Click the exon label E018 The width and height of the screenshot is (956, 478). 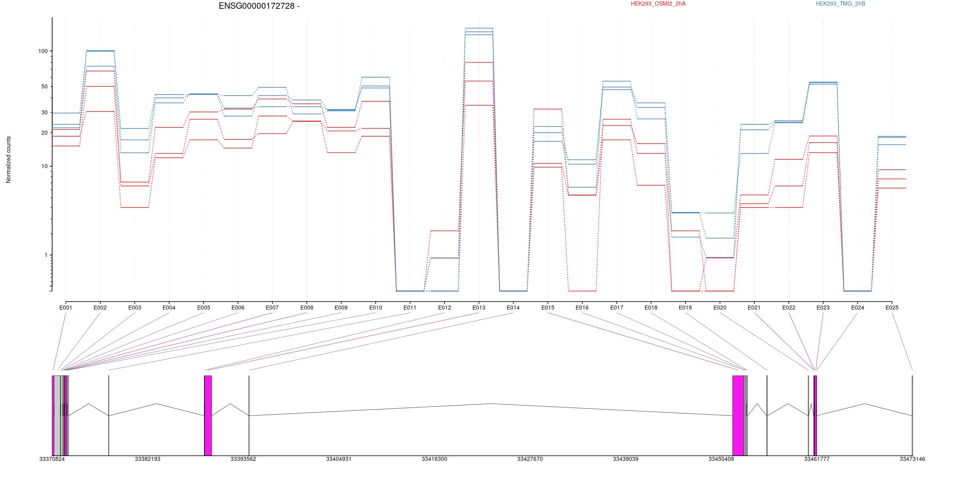651,308
